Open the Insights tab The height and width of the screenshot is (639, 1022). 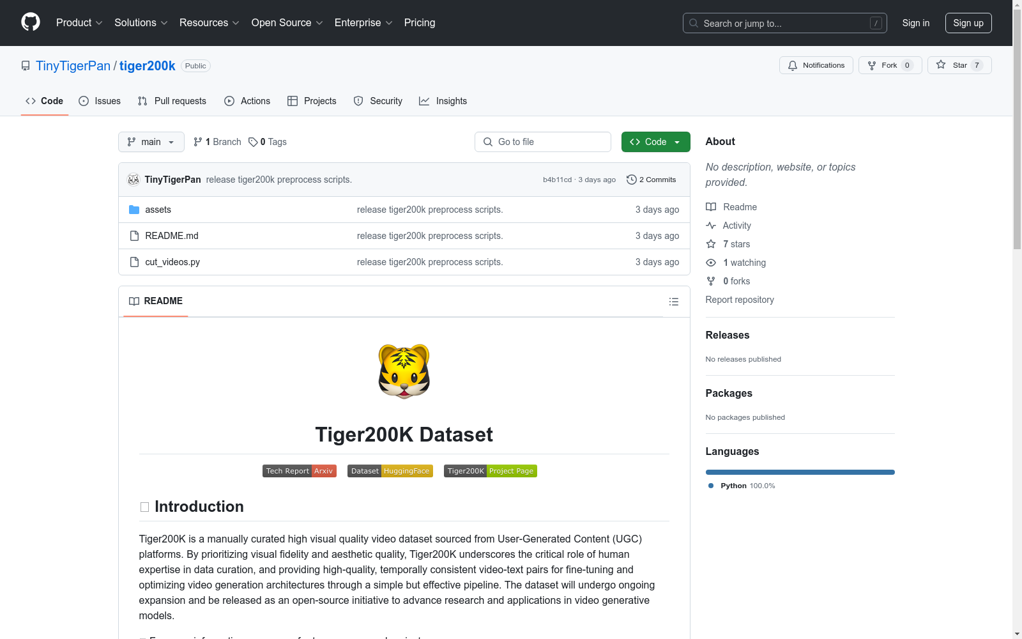click(443, 100)
